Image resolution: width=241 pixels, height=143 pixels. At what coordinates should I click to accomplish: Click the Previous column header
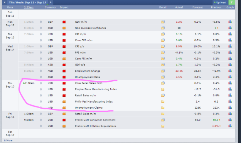coord(216,7)
